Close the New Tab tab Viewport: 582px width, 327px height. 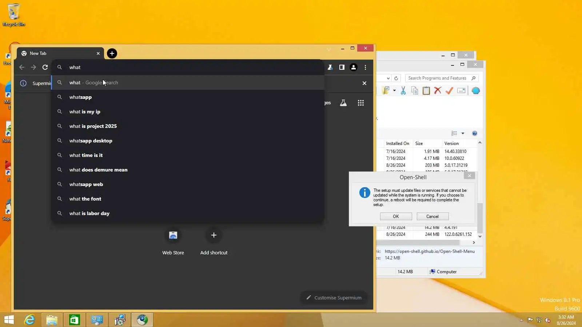tap(98, 53)
